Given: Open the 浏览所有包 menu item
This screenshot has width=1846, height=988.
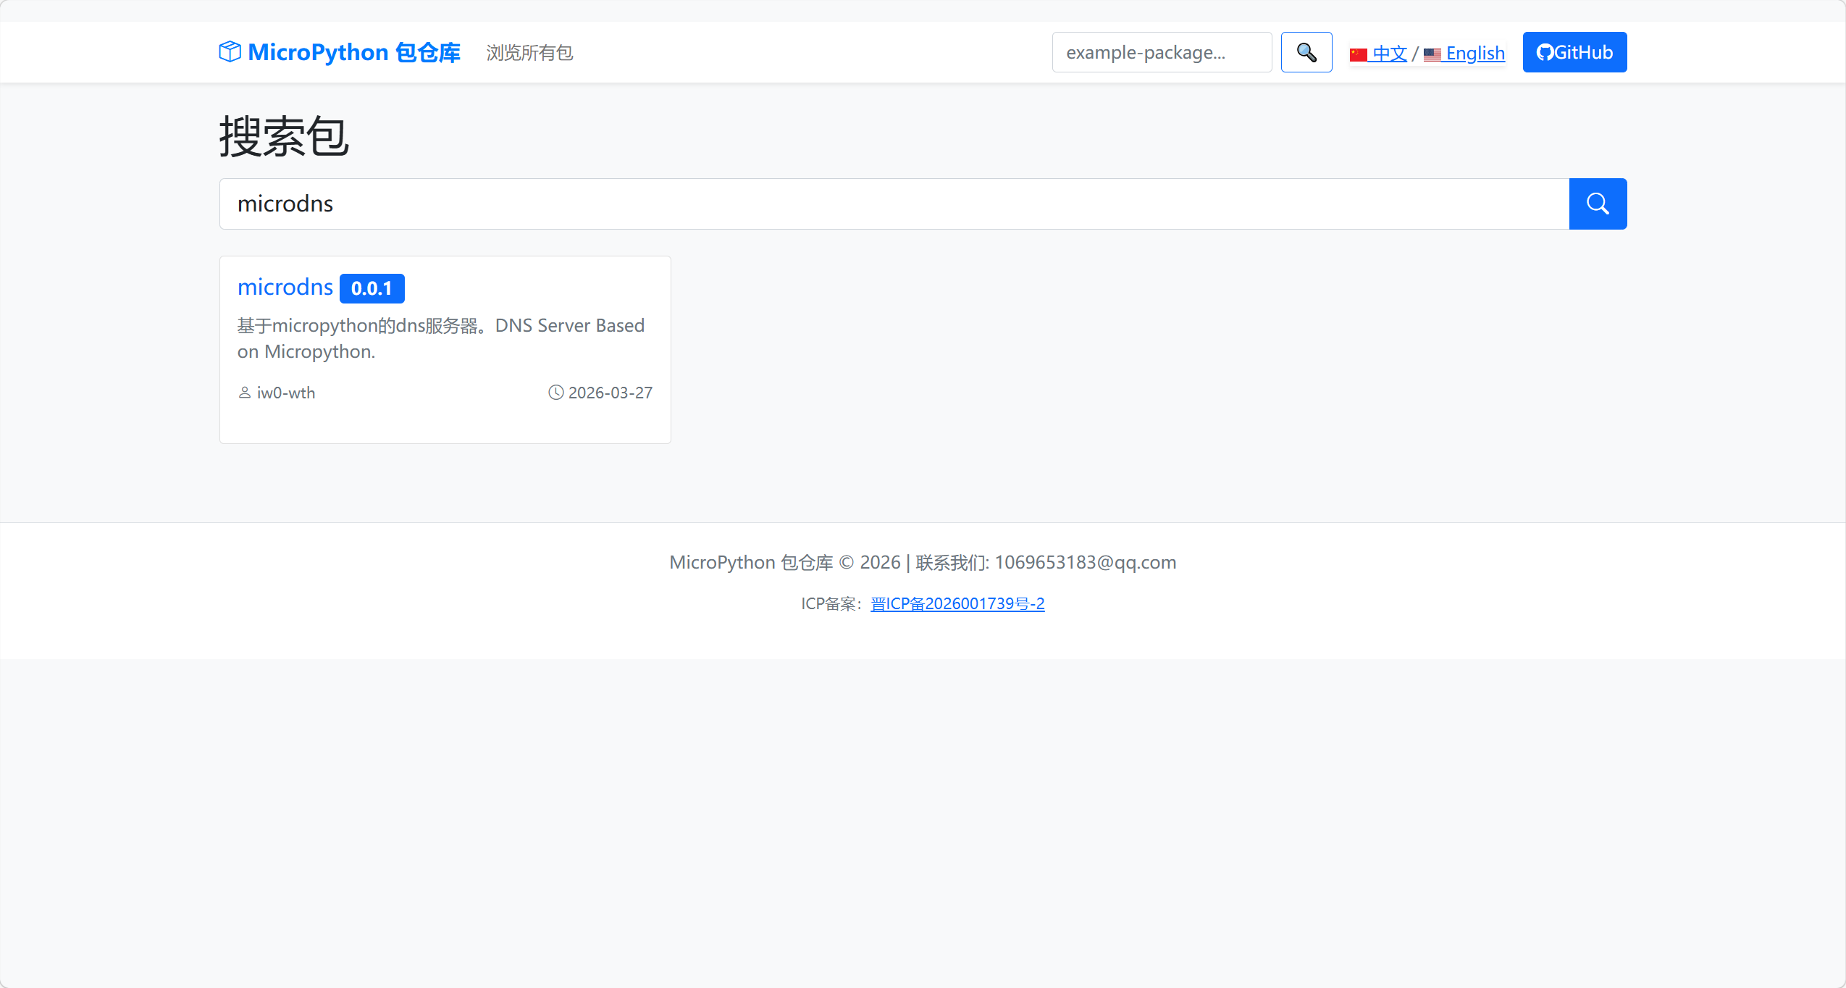Looking at the screenshot, I should [x=529, y=53].
